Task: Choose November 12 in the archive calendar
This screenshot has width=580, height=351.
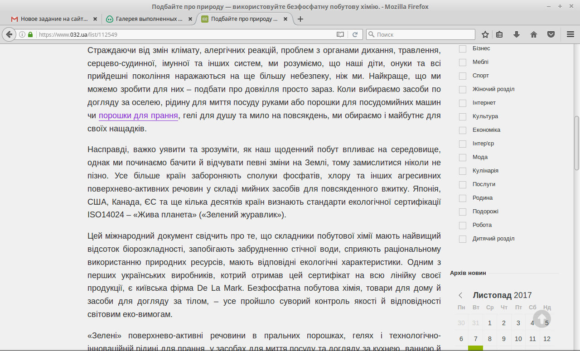Action: (x=547, y=339)
